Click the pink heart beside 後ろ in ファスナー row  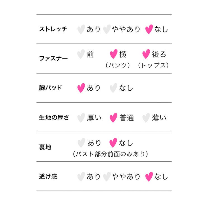(146, 54)
